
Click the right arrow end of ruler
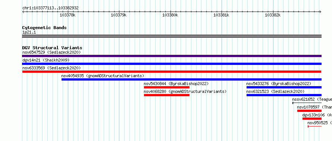[x=320, y=12]
